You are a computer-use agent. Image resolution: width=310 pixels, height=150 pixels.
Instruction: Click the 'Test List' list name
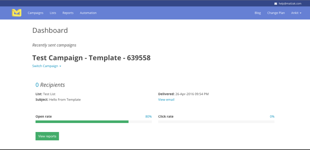[49, 94]
